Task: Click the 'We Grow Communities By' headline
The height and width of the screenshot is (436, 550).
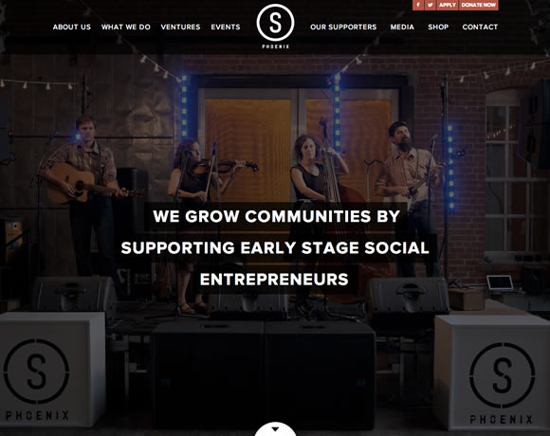Action: click(276, 216)
